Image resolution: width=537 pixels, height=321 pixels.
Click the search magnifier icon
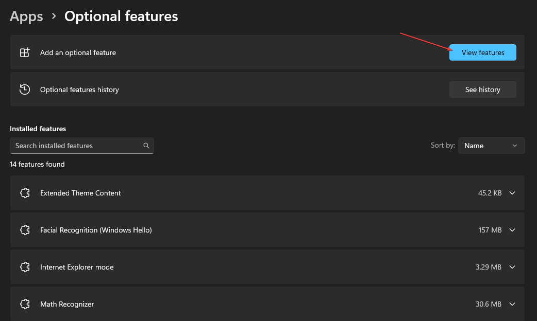tap(146, 146)
